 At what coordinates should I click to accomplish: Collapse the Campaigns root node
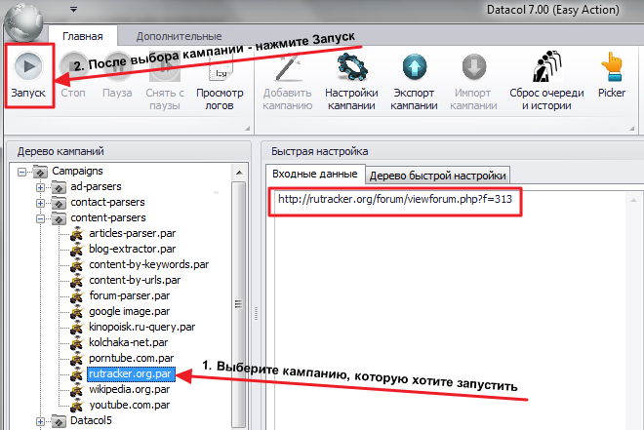click(x=21, y=172)
